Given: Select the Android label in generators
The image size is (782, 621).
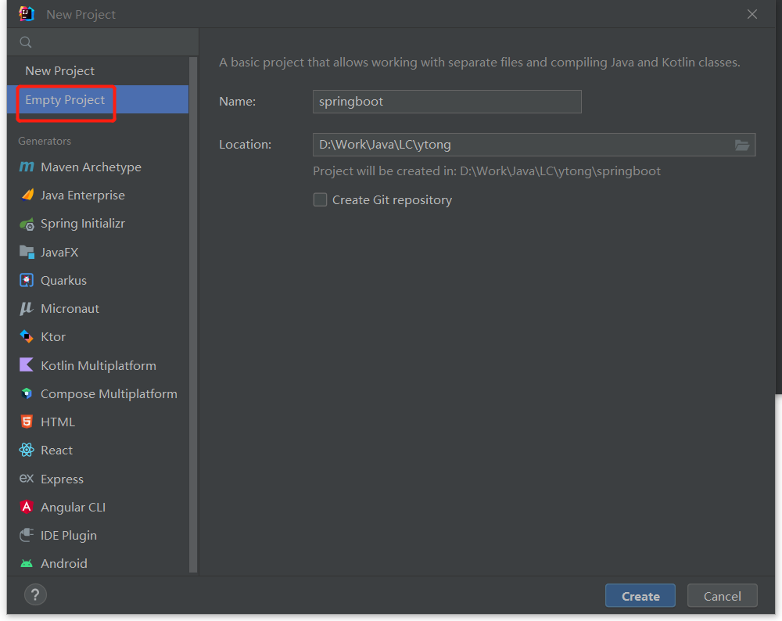Looking at the screenshot, I should click(64, 564).
